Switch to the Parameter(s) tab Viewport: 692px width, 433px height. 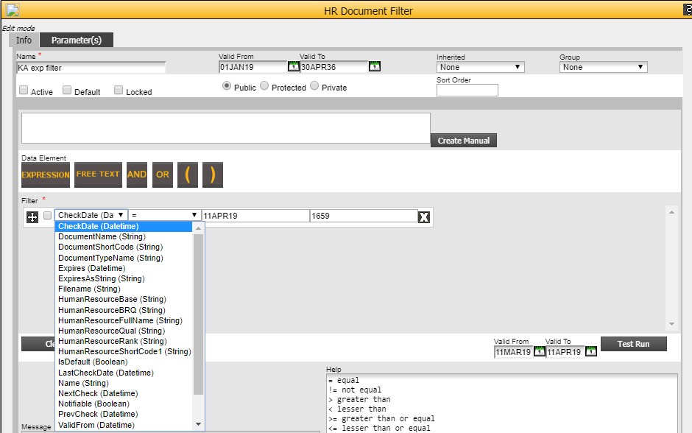[78, 41]
